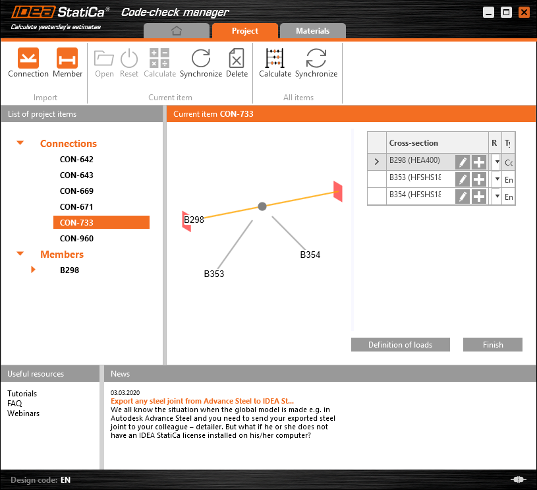The height and width of the screenshot is (490, 537).
Task: Calculate the current item
Action: (159, 63)
